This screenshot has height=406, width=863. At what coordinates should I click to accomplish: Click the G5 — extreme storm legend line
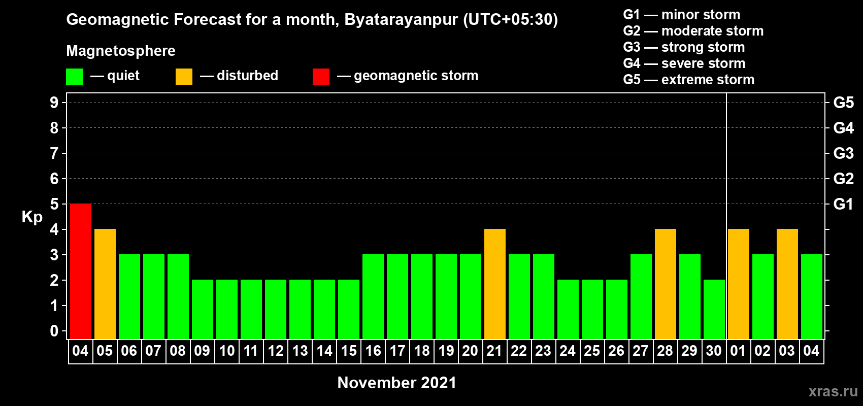click(689, 80)
